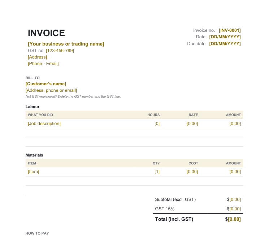Screen dimensions: 269x236
Task: Click the 'Due date' label
Action: point(196,44)
